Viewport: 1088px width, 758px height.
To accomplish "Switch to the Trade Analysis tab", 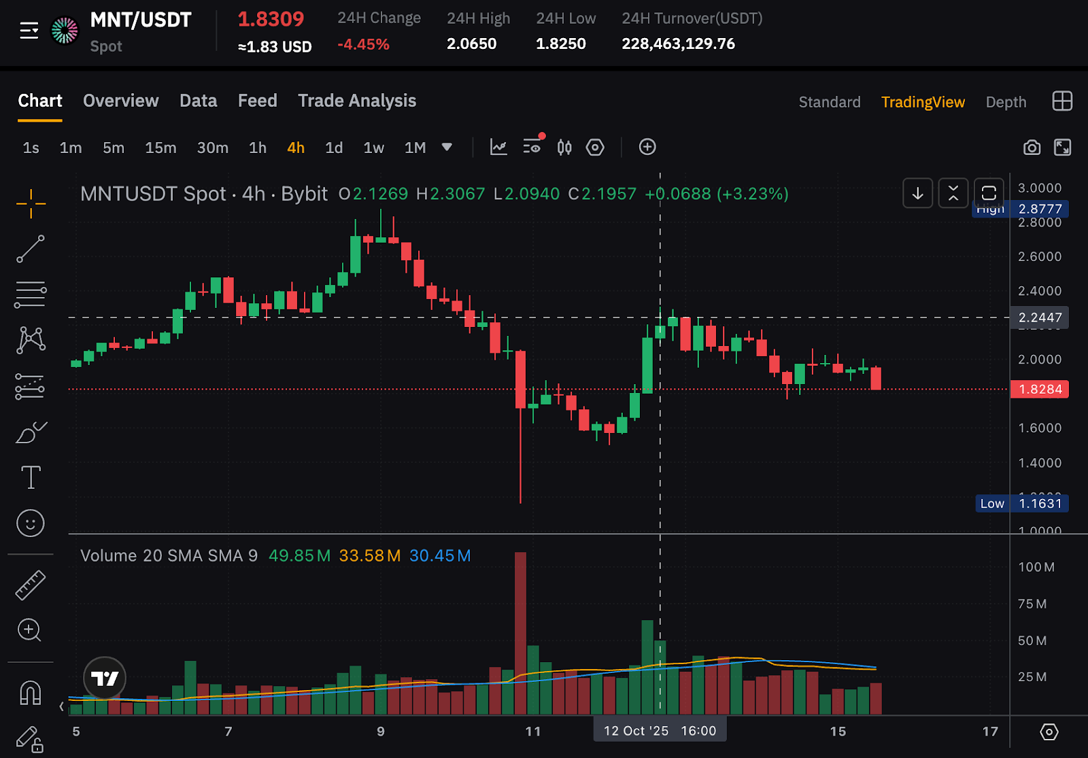I will (357, 101).
